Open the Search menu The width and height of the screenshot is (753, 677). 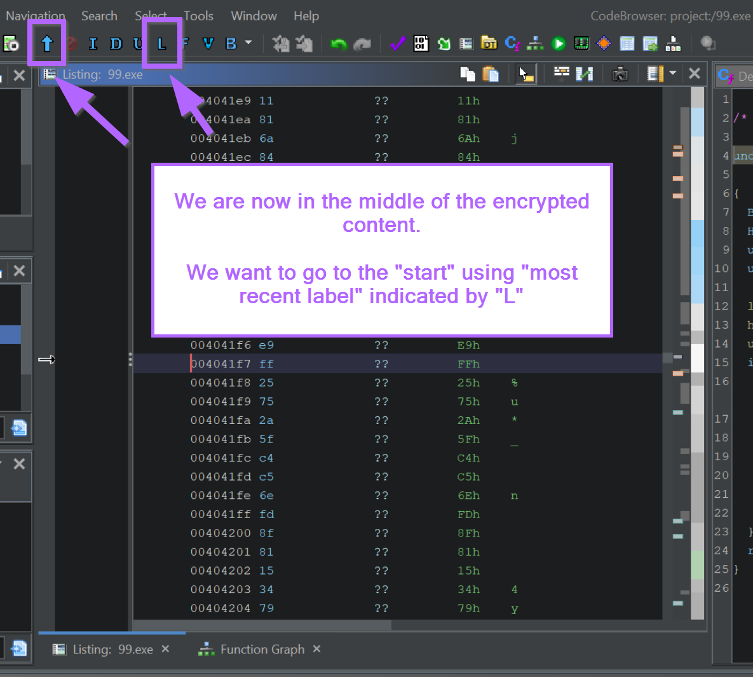tap(99, 16)
